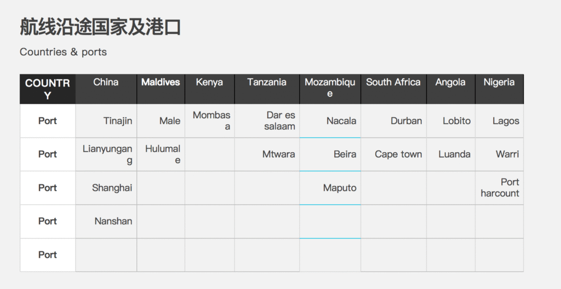Click the Mozambique column header
Viewport: 561px width, 289px height.
330,88
